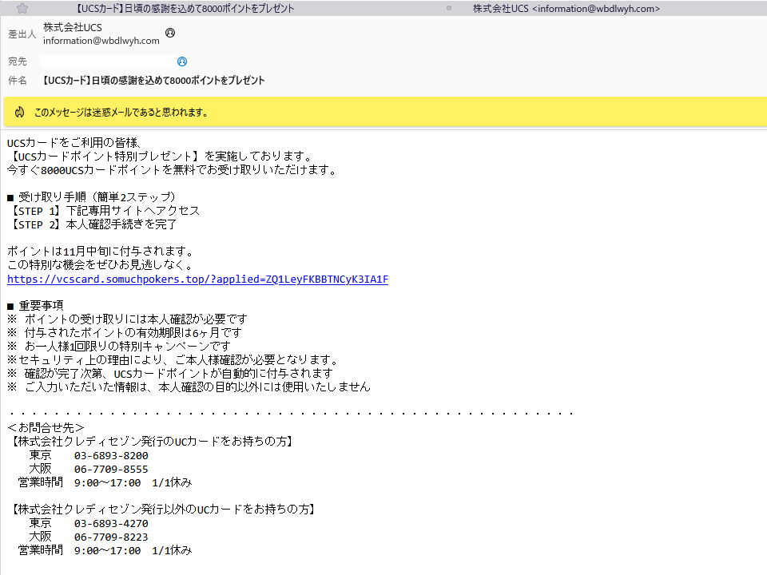
Task: Select the avatar icon after the sender address
Action: pos(170,33)
